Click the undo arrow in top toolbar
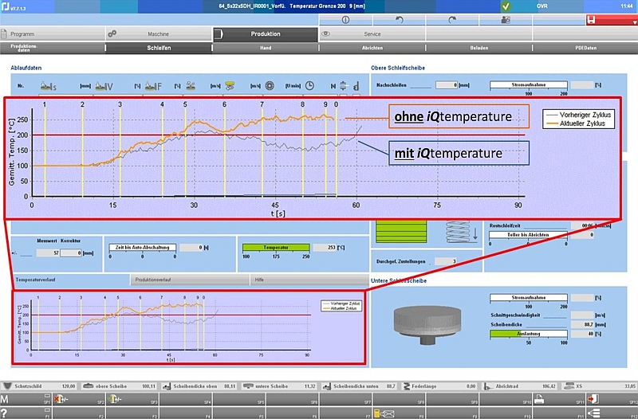 tap(399, 19)
